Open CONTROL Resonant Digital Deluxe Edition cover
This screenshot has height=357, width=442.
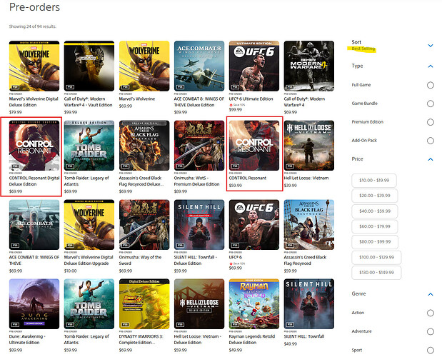click(34, 146)
